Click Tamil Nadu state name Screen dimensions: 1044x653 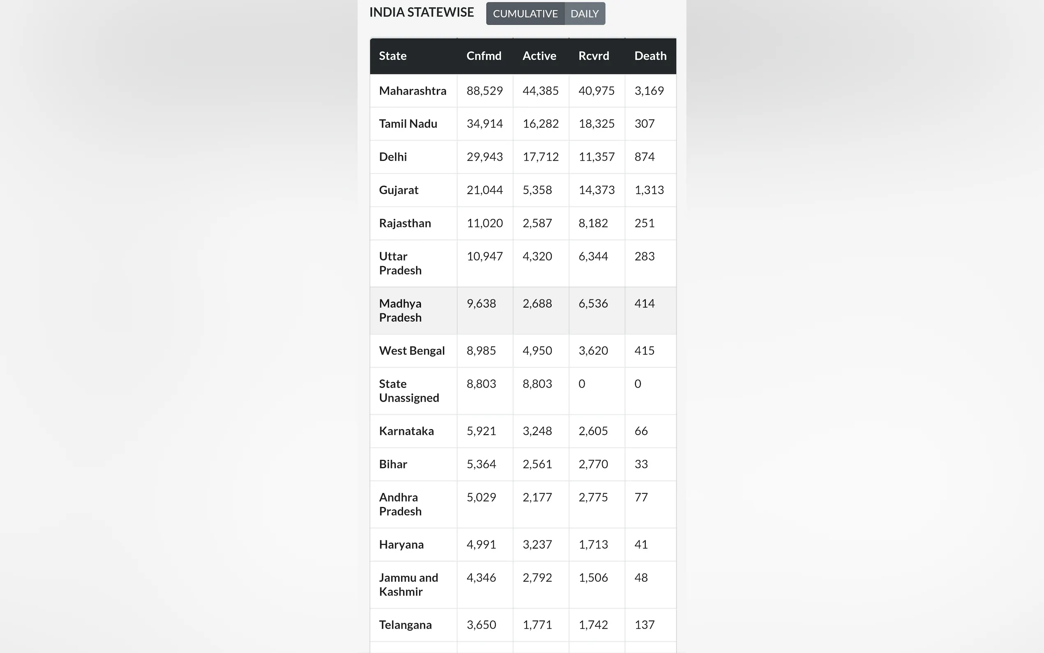click(x=408, y=124)
